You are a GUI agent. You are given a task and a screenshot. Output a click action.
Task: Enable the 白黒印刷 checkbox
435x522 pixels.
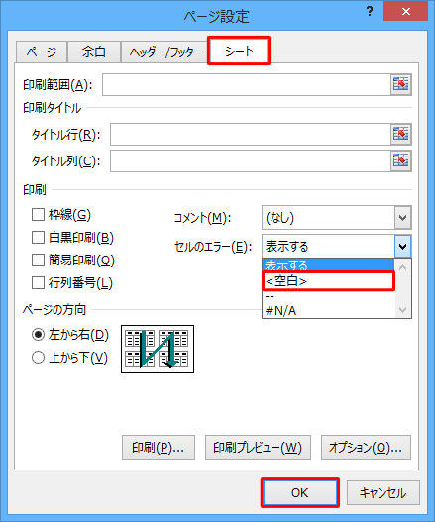[38, 238]
